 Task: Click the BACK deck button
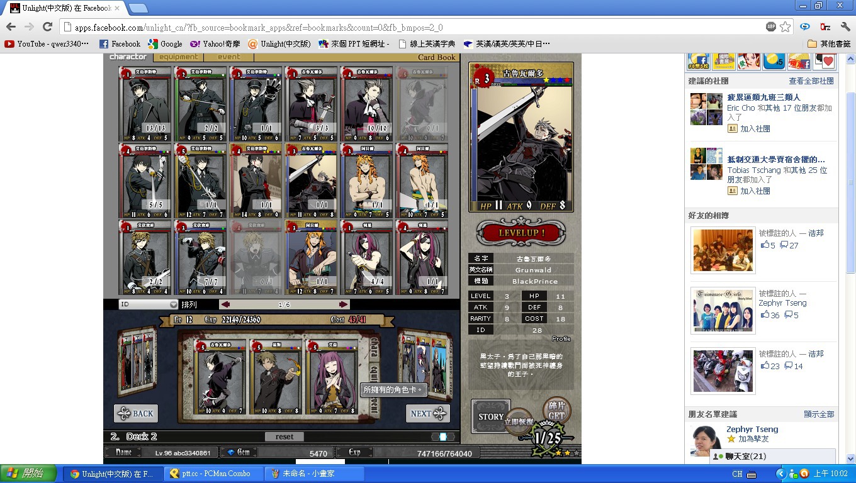coord(136,413)
